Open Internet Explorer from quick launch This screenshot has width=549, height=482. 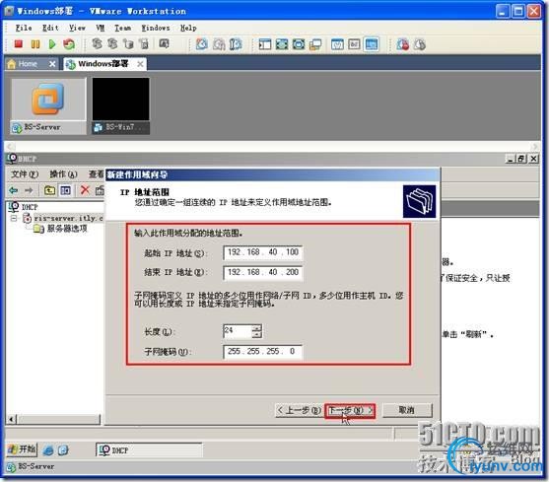(x=48, y=450)
